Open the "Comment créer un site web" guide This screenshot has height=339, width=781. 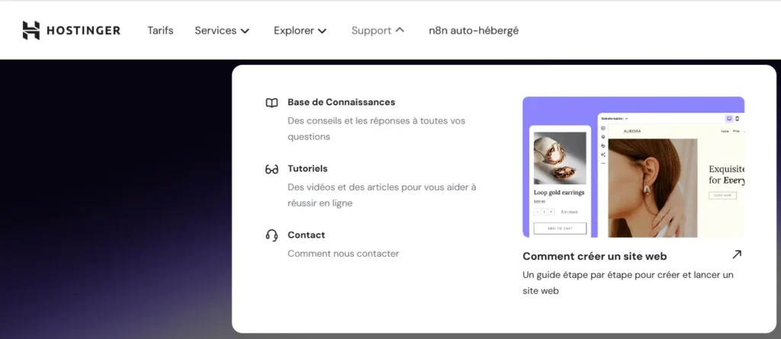tap(594, 256)
